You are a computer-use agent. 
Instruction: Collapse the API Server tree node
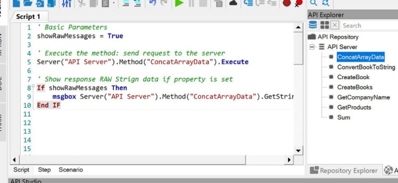pyautogui.click(x=312, y=47)
